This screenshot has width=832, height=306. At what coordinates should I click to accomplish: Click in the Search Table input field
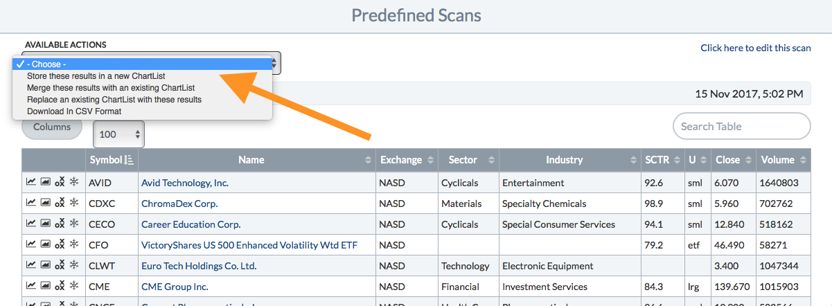[x=741, y=127]
